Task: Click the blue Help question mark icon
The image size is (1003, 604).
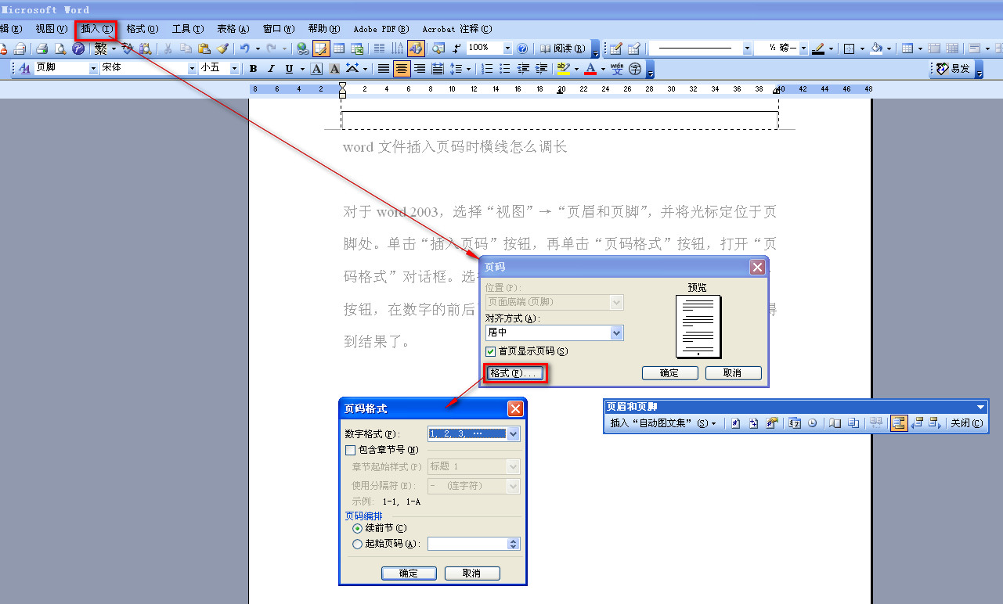Action: (522, 49)
